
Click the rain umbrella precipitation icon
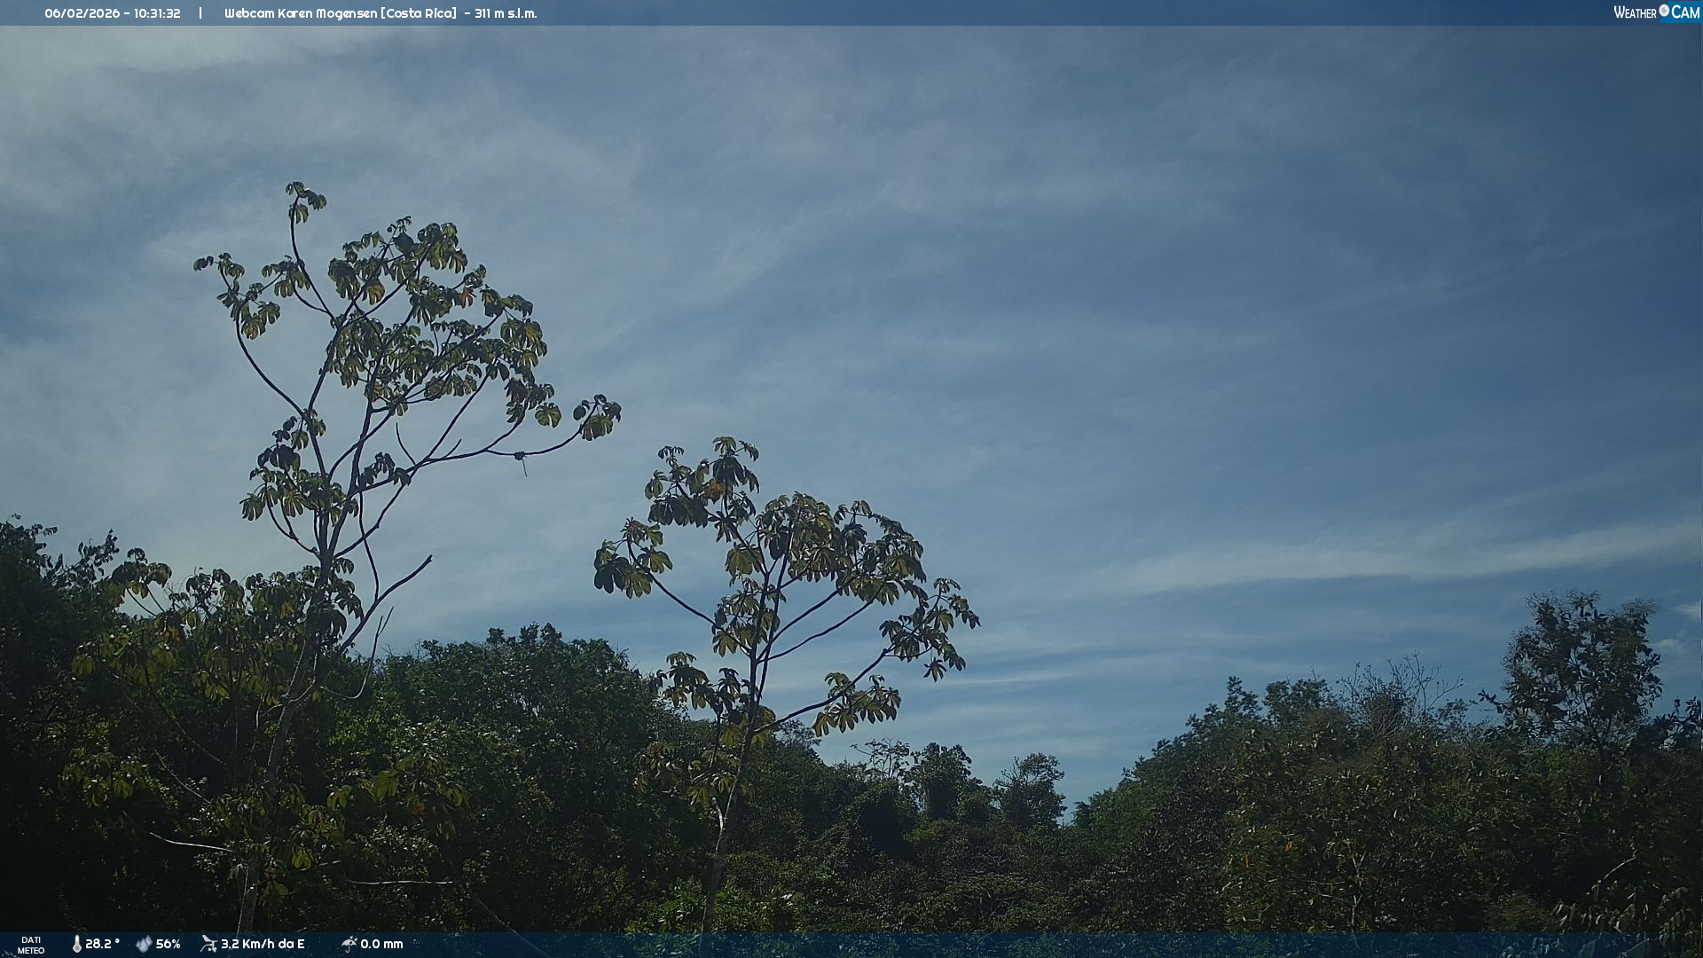349,944
